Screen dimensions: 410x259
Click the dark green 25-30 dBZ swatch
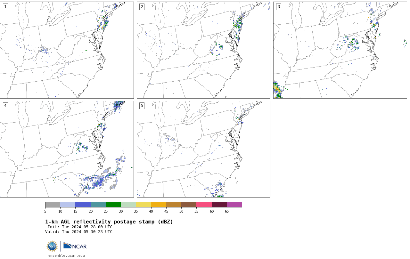click(113, 205)
